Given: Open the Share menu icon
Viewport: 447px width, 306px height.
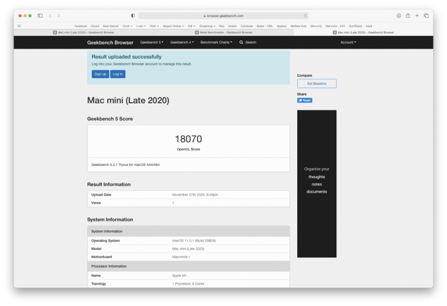Looking at the screenshot, I should pyautogui.click(x=408, y=16).
